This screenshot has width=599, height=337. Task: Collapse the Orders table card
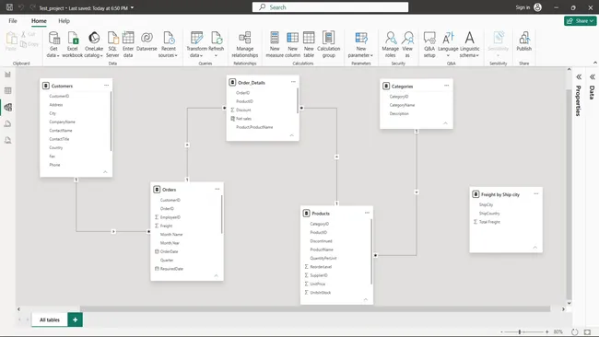(x=216, y=276)
